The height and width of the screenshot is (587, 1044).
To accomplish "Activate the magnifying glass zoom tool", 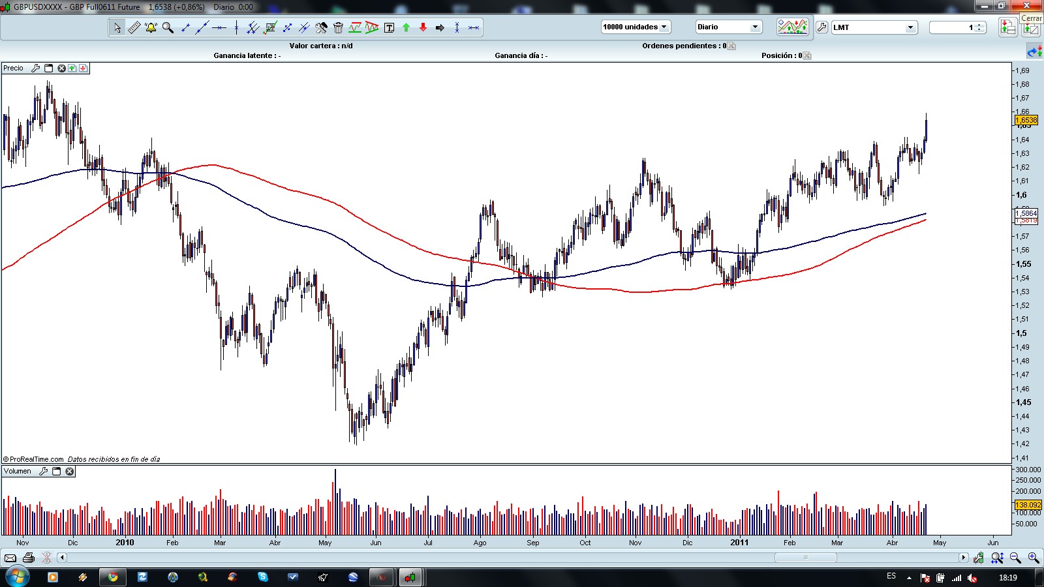I will click(x=168, y=27).
